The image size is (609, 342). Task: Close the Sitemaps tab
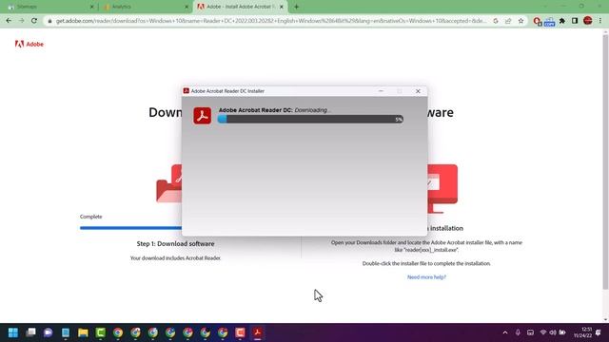pyautogui.click(x=91, y=7)
